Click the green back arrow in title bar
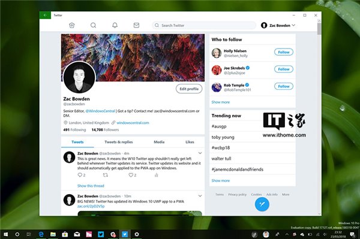 coord(45,15)
